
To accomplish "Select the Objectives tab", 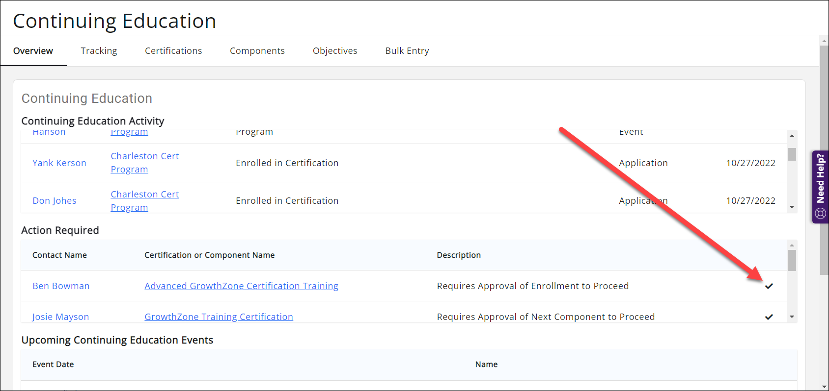I will coord(335,51).
